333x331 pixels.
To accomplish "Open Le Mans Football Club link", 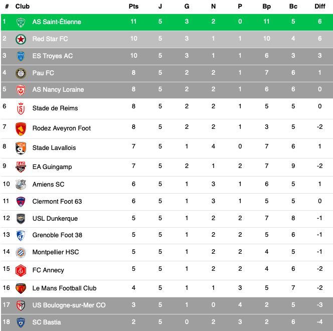I will point(64,288).
